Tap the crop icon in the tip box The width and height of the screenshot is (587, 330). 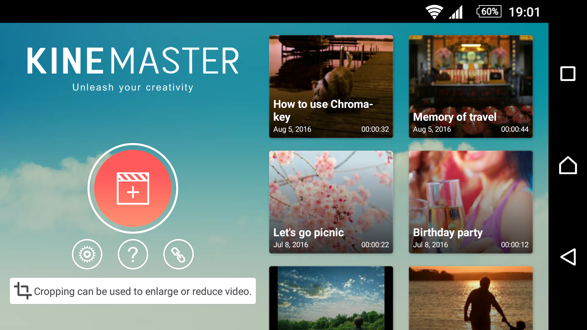coord(23,291)
